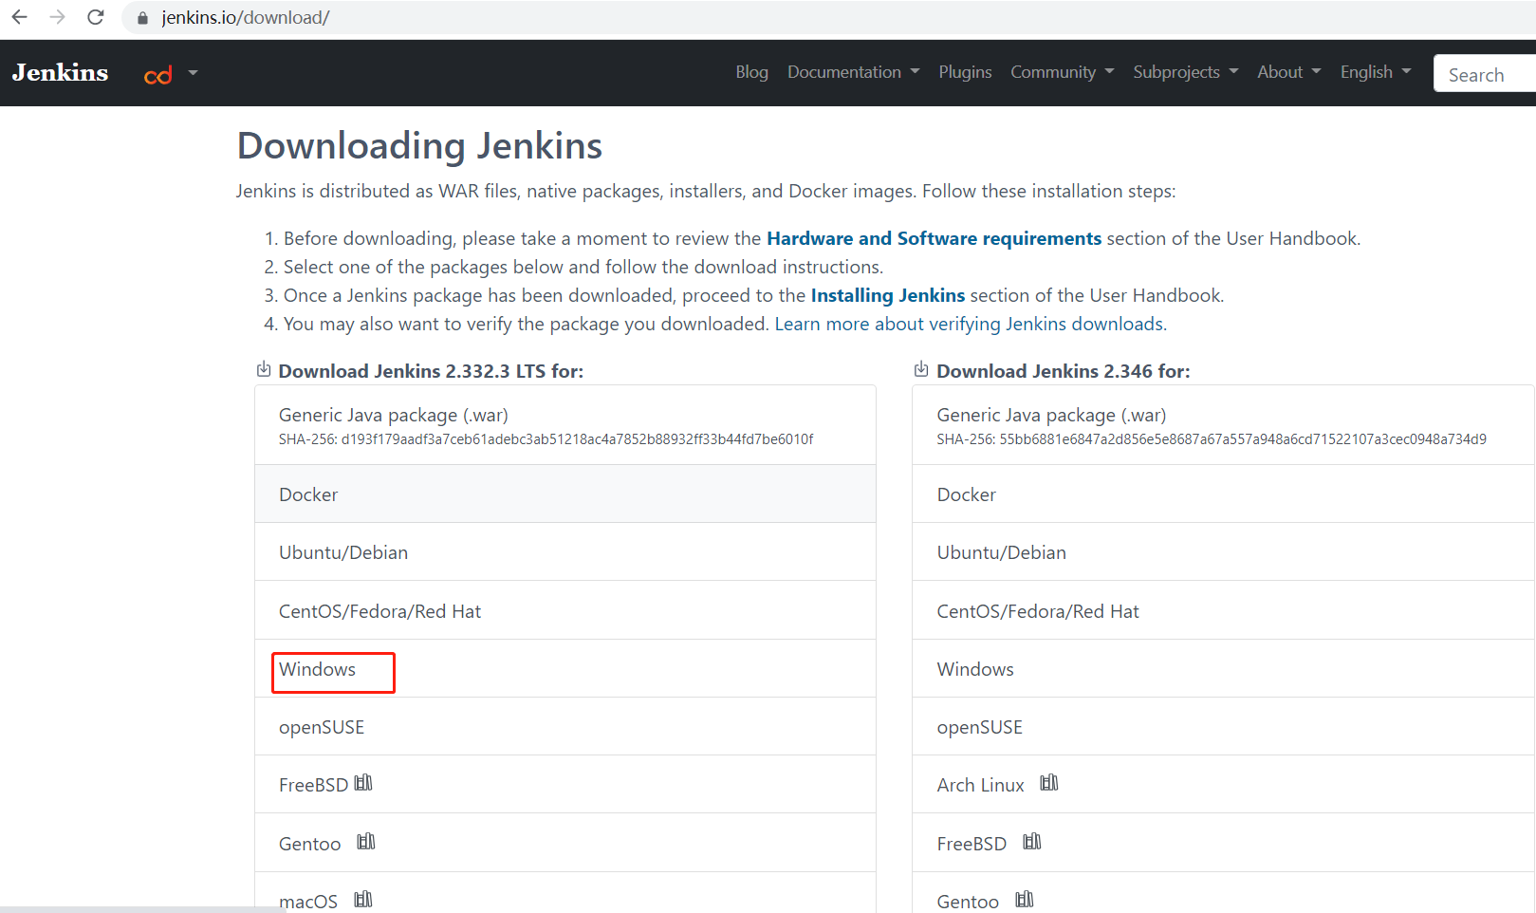Select Gentoo under weekly 2.346 downloads
Viewport: 1536px width, 913px height.
(1224, 893)
